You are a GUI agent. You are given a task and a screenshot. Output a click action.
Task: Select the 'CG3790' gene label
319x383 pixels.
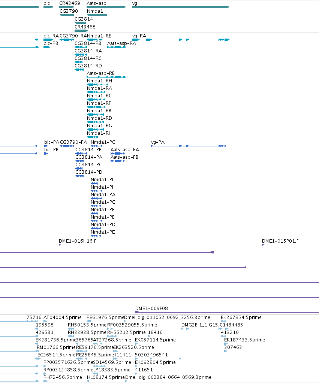69,11
